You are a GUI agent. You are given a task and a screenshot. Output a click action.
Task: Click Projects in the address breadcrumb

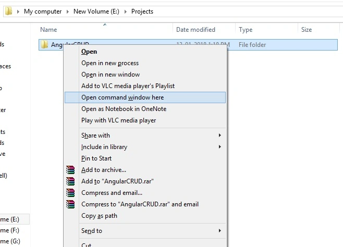[x=142, y=11]
